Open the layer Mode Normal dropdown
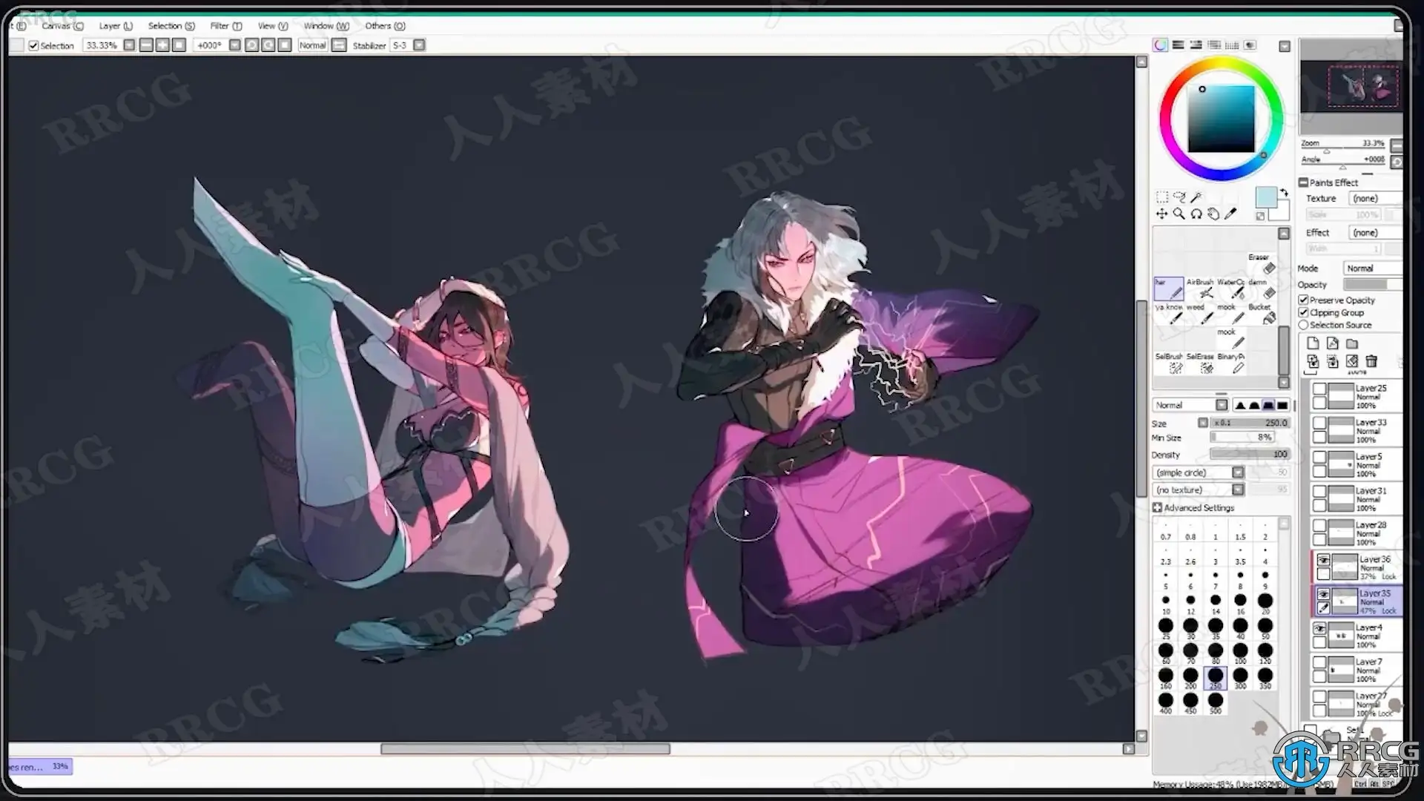This screenshot has height=801, width=1424. click(x=1372, y=268)
